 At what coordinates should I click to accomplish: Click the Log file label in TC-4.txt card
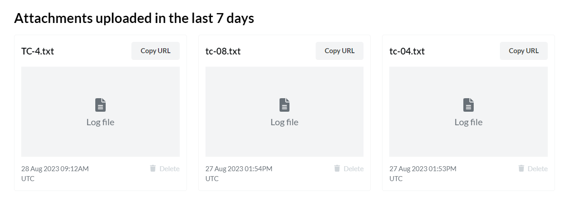100,122
